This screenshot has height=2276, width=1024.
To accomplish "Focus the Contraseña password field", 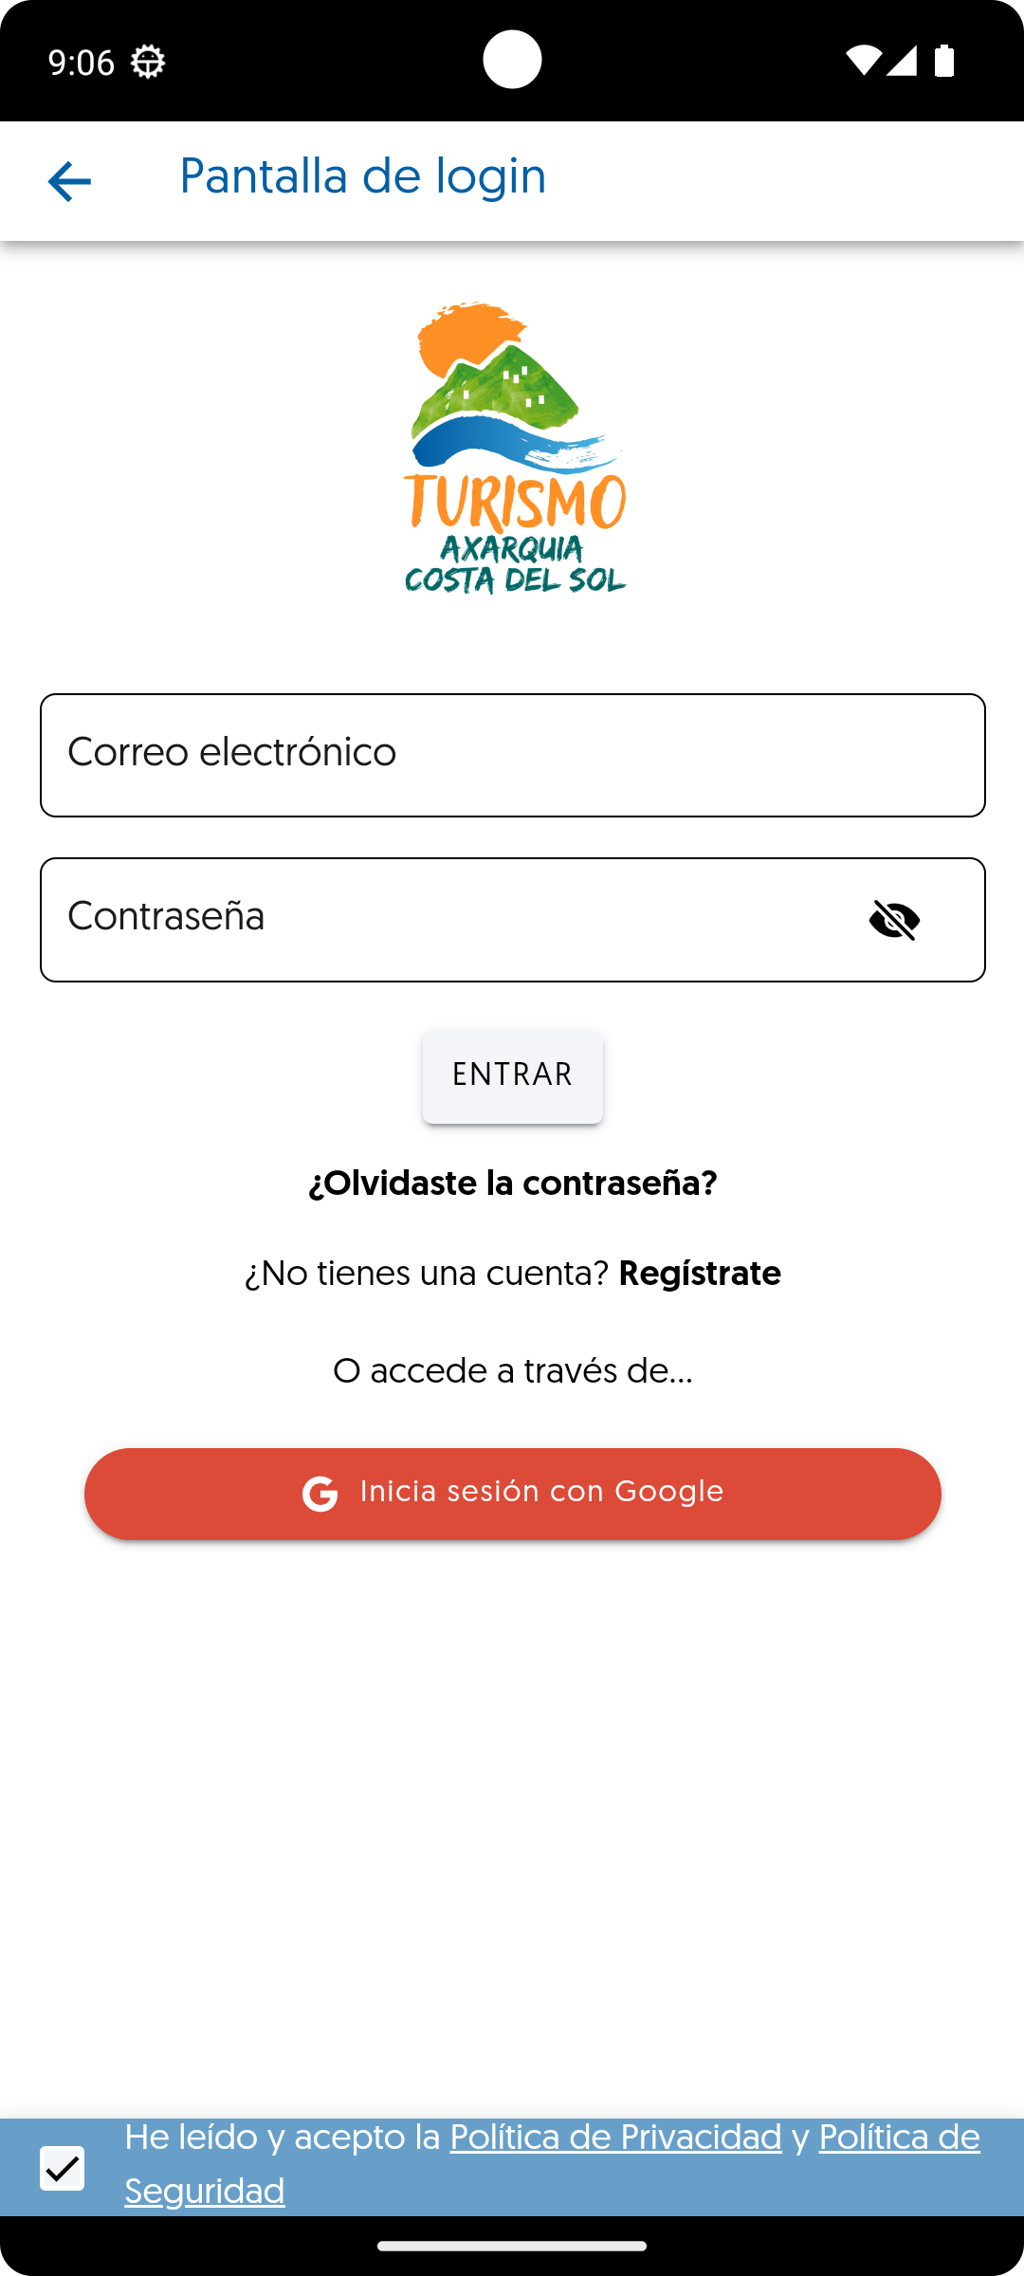I will point(513,920).
